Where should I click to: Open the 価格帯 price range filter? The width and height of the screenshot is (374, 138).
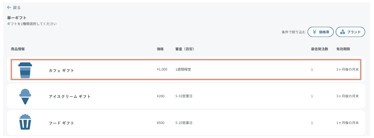pyautogui.click(x=321, y=32)
